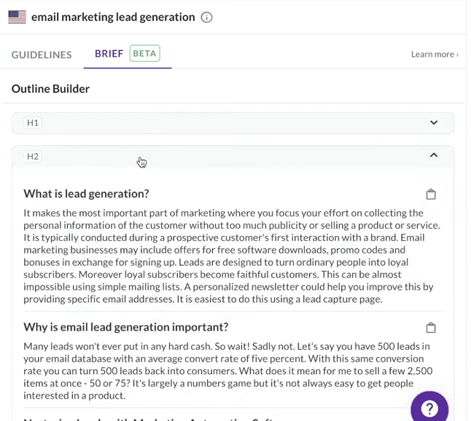Click the BETA badge
471x421 pixels.
pyautogui.click(x=145, y=53)
